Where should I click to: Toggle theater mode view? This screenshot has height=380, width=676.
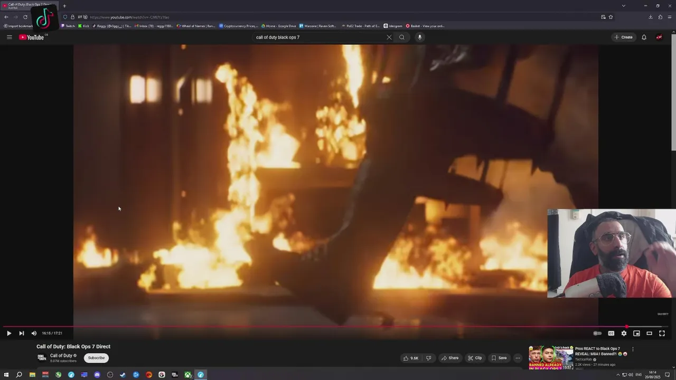(x=649, y=333)
